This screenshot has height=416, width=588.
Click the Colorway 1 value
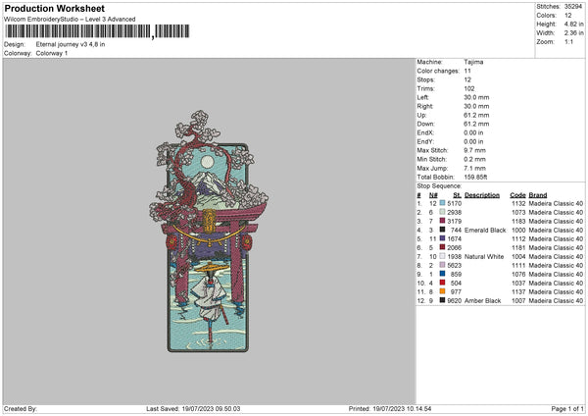point(52,53)
